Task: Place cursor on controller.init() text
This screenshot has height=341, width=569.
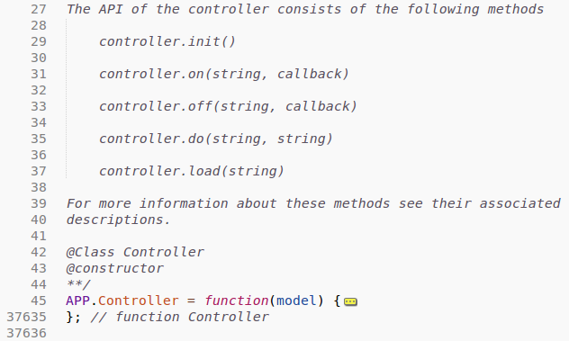Action: tap(167, 41)
